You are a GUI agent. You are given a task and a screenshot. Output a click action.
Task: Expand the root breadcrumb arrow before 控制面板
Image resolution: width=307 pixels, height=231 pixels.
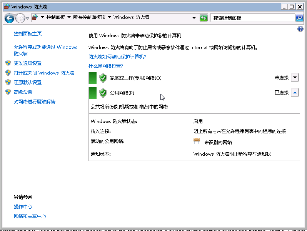42,17
